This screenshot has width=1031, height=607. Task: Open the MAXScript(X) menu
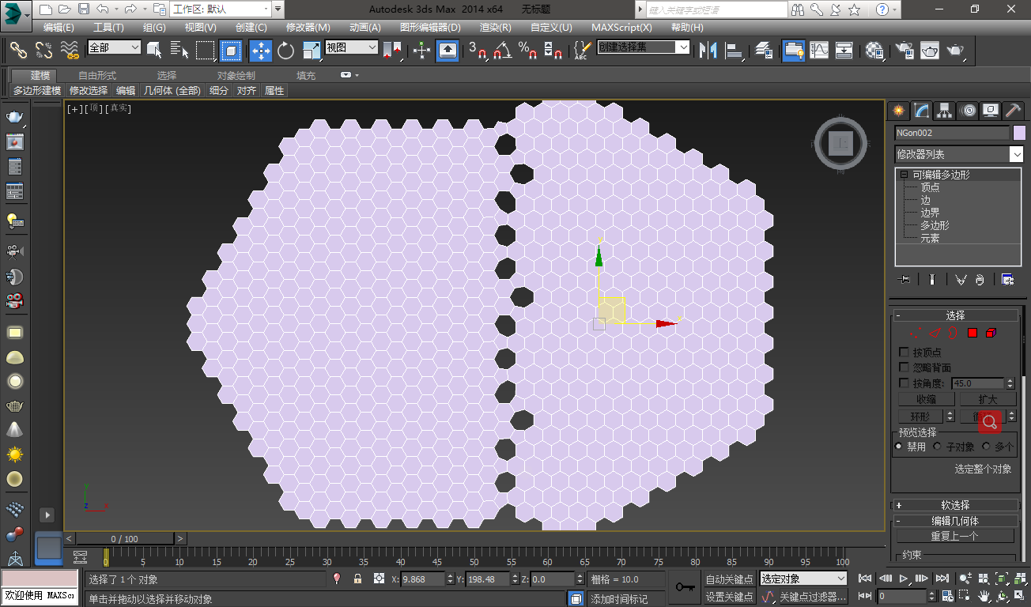[621, 27]
